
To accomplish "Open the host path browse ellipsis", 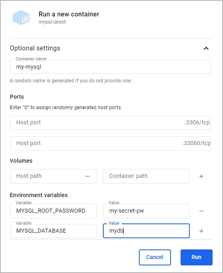I will coord(88,176).
